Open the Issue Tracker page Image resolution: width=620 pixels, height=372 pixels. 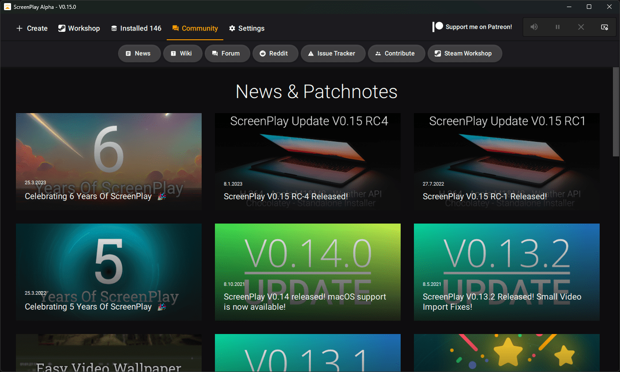point(333,53)
